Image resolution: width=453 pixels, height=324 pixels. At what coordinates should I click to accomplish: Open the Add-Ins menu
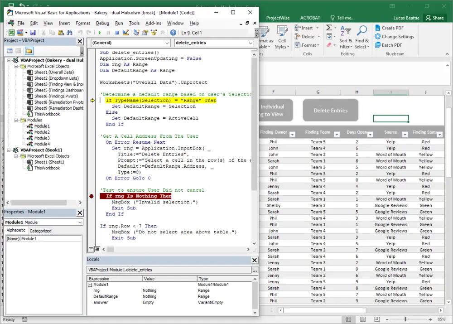[153, 23]
